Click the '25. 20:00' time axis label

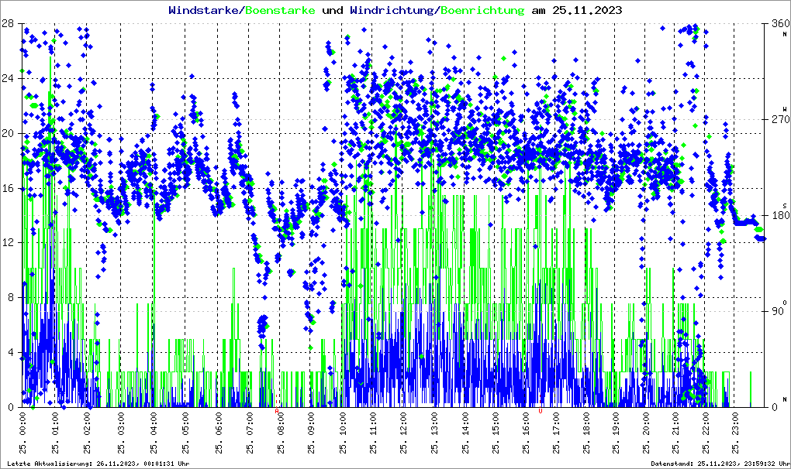[646, 433]
